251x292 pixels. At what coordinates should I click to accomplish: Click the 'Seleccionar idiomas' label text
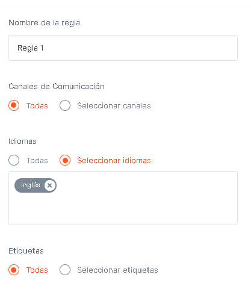114,161
